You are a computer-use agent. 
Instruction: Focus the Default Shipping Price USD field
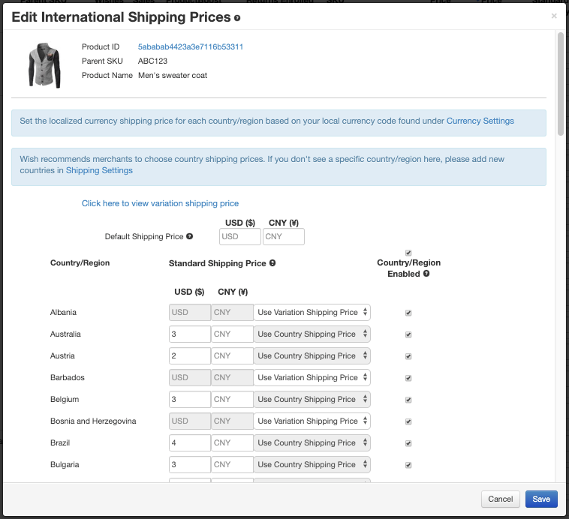coord(239,237)
